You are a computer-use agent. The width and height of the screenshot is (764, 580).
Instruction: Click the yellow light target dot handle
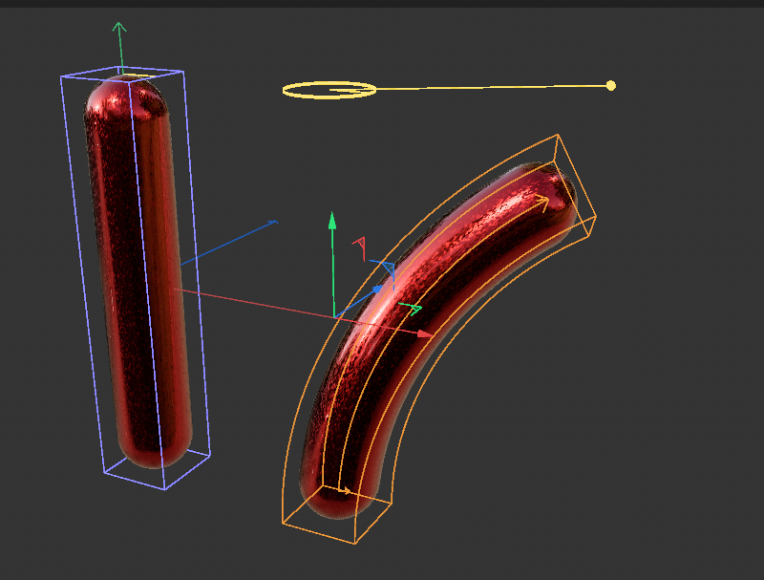click(610, 86)
